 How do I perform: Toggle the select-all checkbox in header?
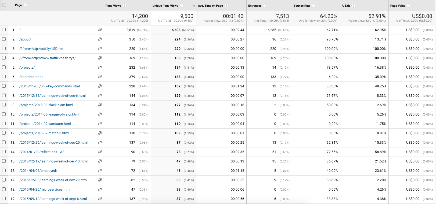pyautogui.click(x=4, y=5)
